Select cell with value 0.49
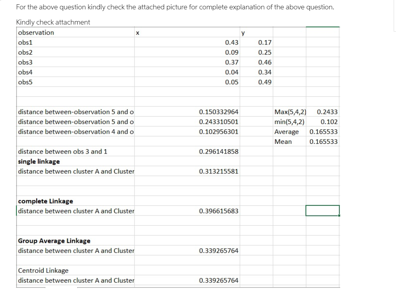This screenshot has width=396, height=297. [x=256, y=82]
